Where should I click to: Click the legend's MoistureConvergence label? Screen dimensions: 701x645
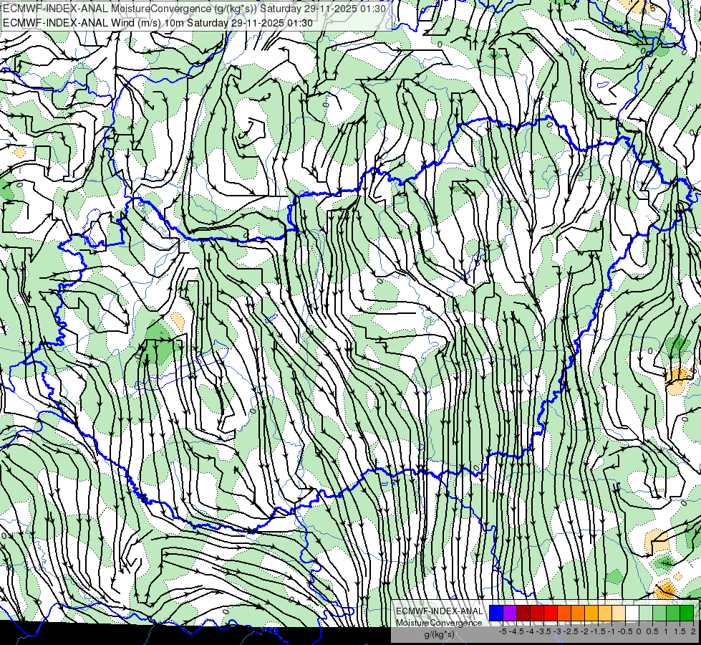click(439, 623)
